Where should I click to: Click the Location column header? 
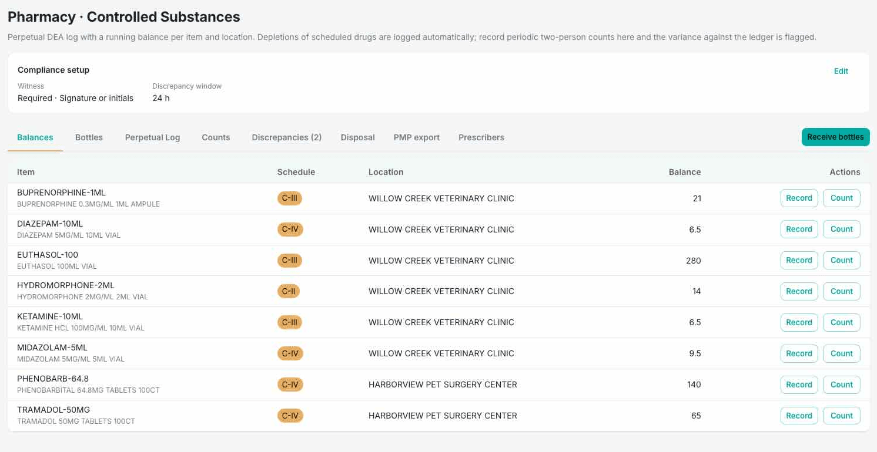tap(386, 172)
